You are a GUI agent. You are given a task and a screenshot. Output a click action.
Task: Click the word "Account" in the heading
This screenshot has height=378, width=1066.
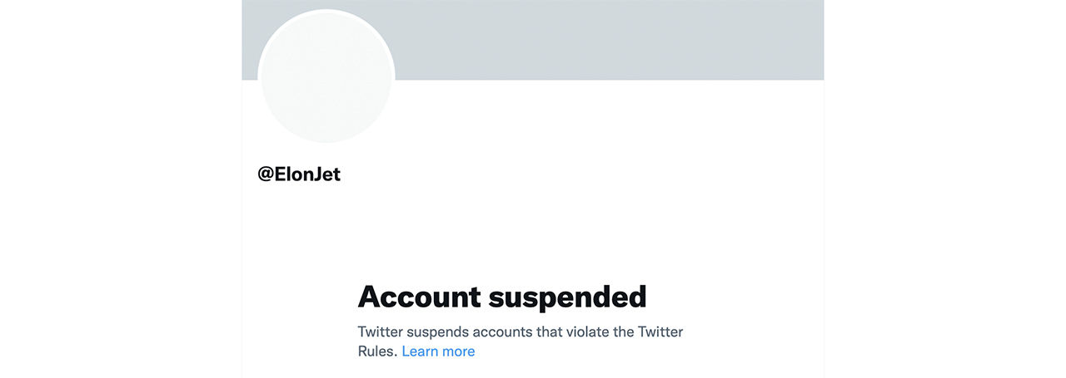[x=420, y=297]
